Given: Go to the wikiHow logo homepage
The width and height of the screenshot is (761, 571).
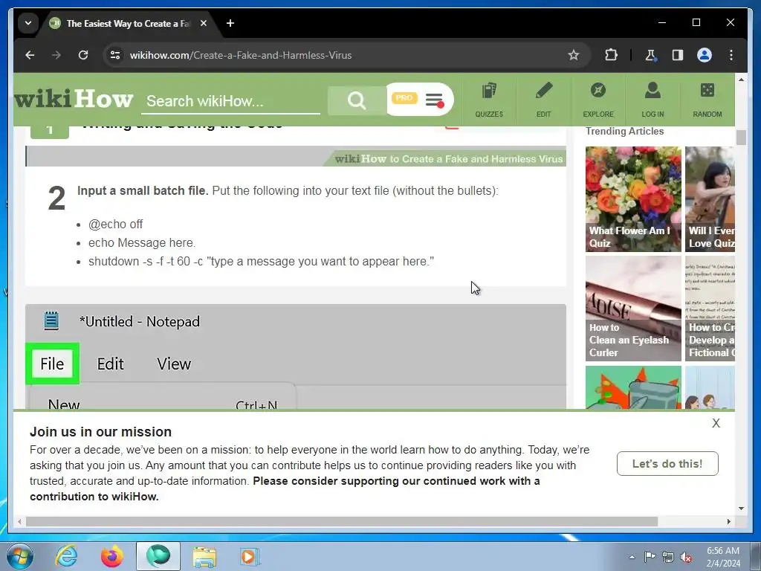Looking at the screenshot, I should [x=74, y=99].
